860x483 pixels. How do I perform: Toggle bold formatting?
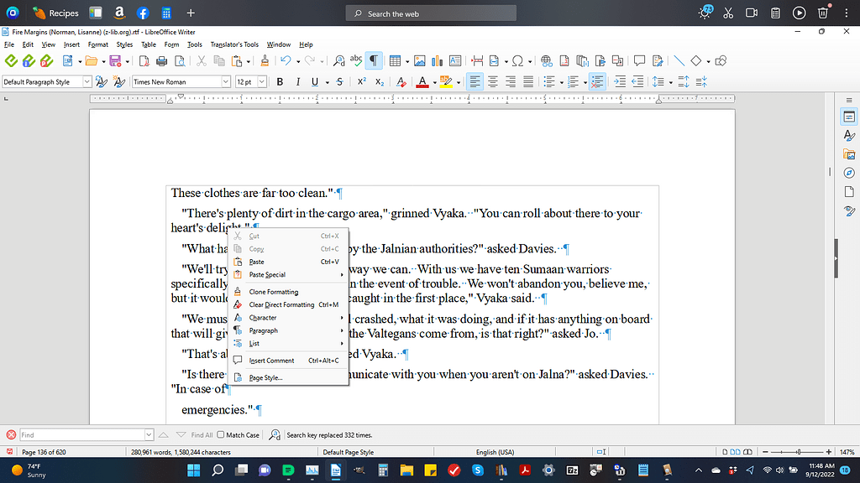click(280, 81)
